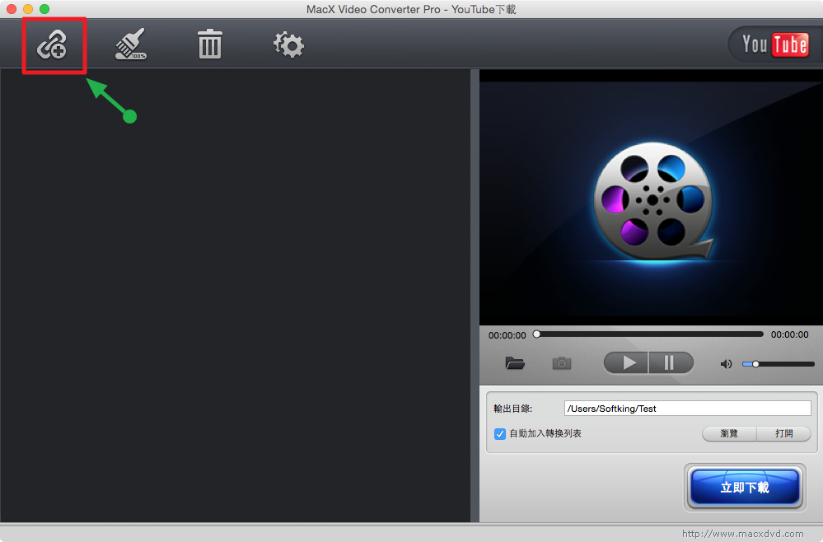
Task: Click the video progress seek bar
Action: [649, 334]
